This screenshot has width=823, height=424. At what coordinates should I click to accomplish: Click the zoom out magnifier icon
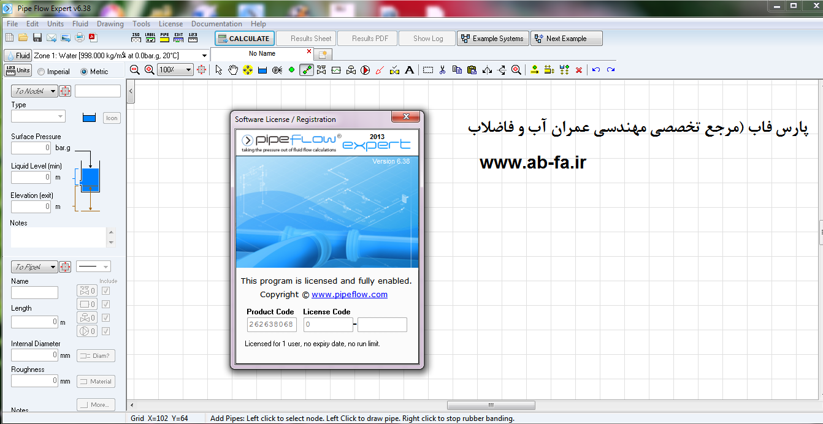pyautogui.click(x=135, y=70)
